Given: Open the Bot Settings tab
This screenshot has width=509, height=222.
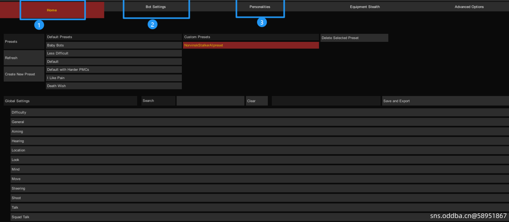Looking at the screenshot, I should [156, 7].
